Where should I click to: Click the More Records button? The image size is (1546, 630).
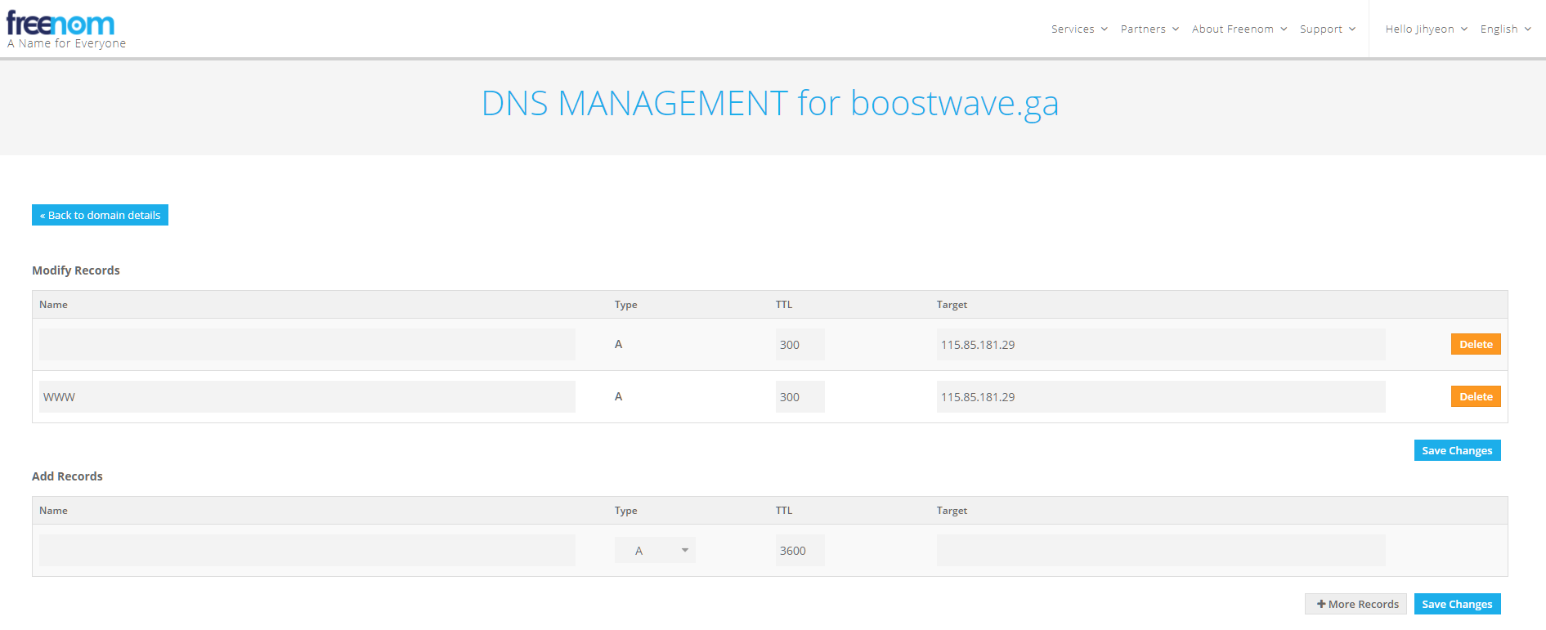(1356, 604)
